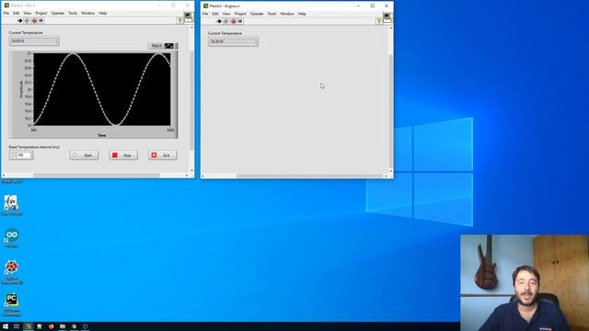Open the File menu in Engine.vi window

pyautogui.click(x=205, y=14)
